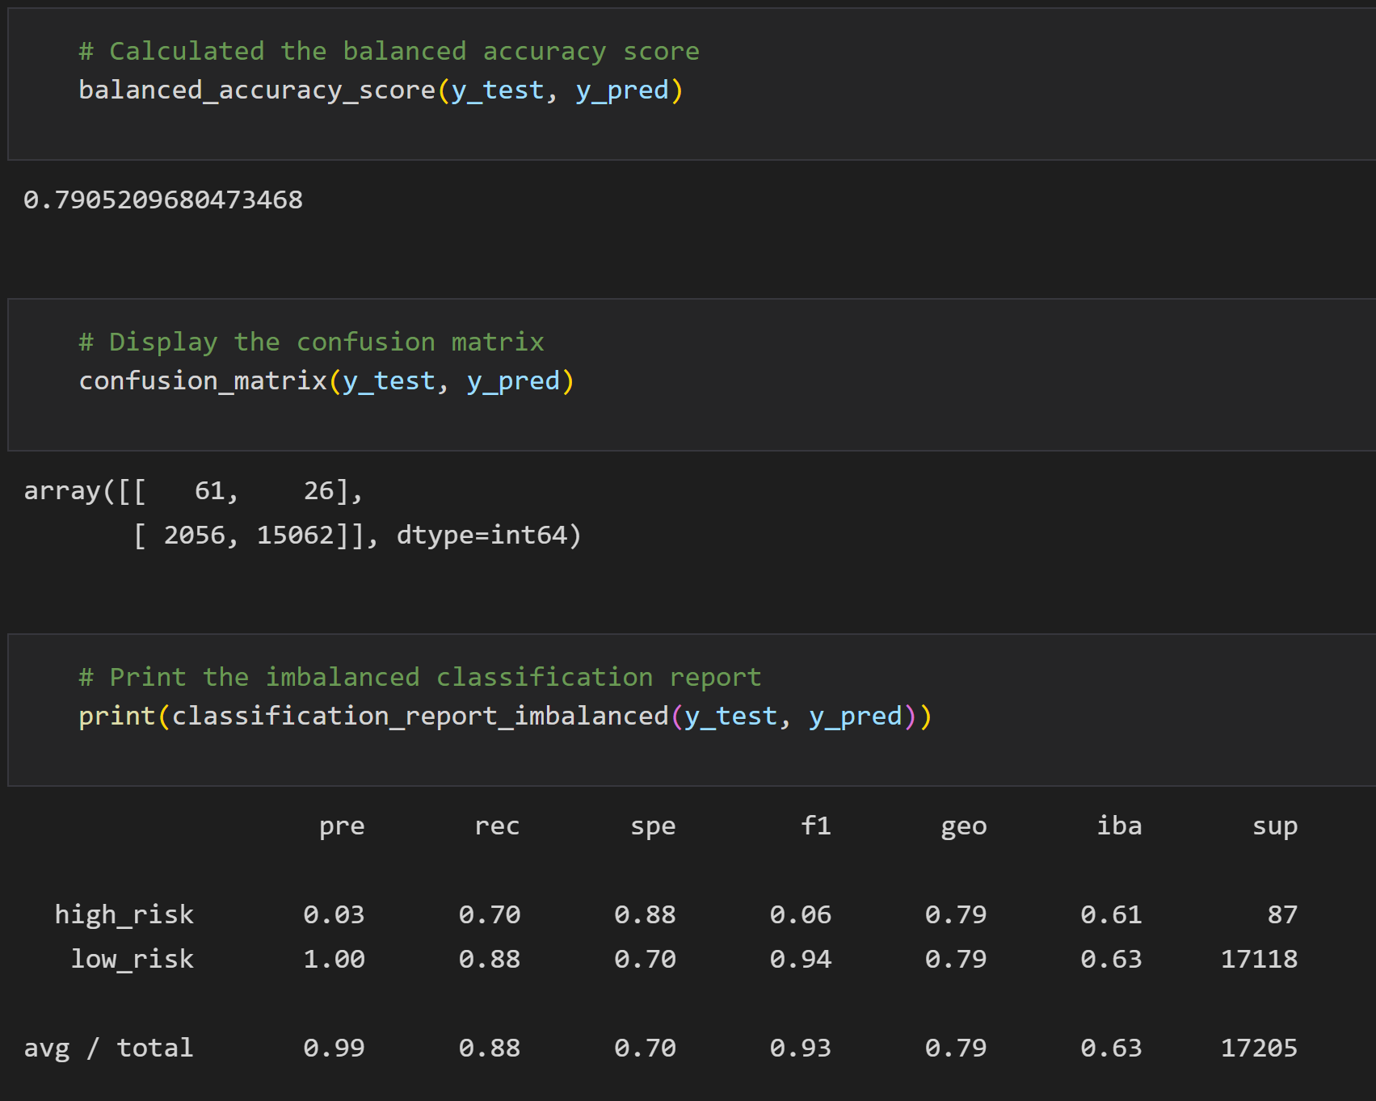Screen dimensions: 1376x1101
Task: Click the balanced_accuracy_score function name
Action: (257, 90)
